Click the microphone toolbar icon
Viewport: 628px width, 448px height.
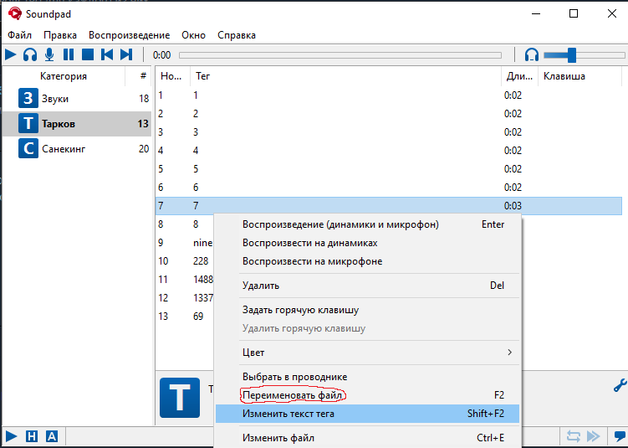coord(49,54)
